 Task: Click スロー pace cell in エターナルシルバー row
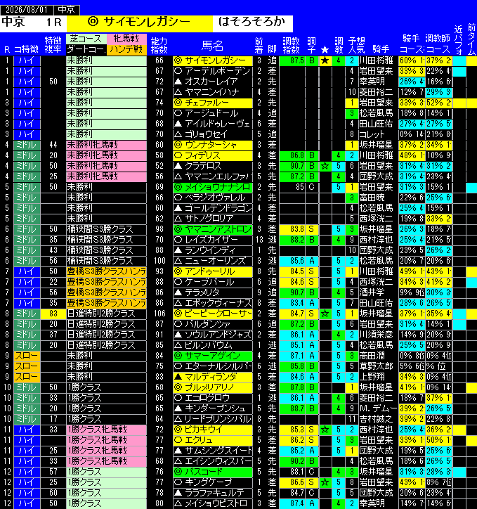click(27, 366)
